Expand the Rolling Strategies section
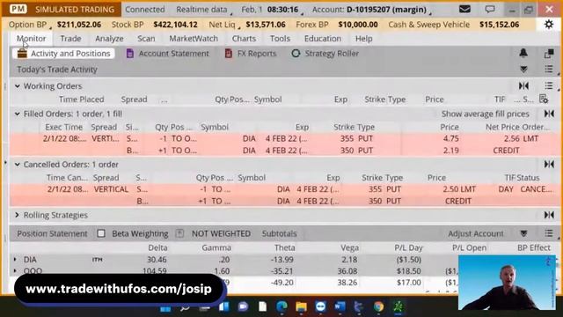 [17, 215]
